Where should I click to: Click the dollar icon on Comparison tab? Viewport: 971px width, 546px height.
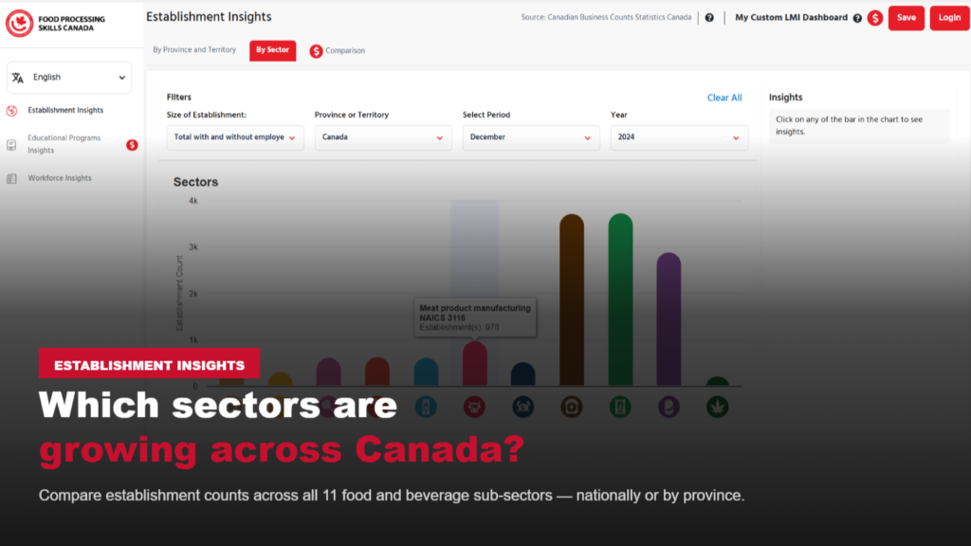click(316, 51)
